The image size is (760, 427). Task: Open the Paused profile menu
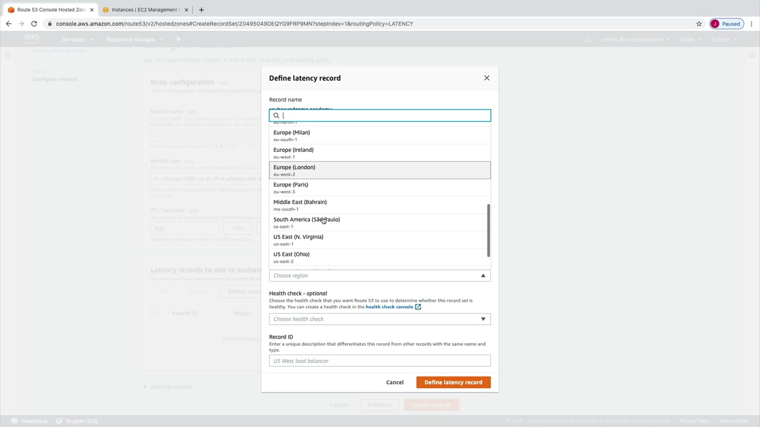[x=726, y=24]
